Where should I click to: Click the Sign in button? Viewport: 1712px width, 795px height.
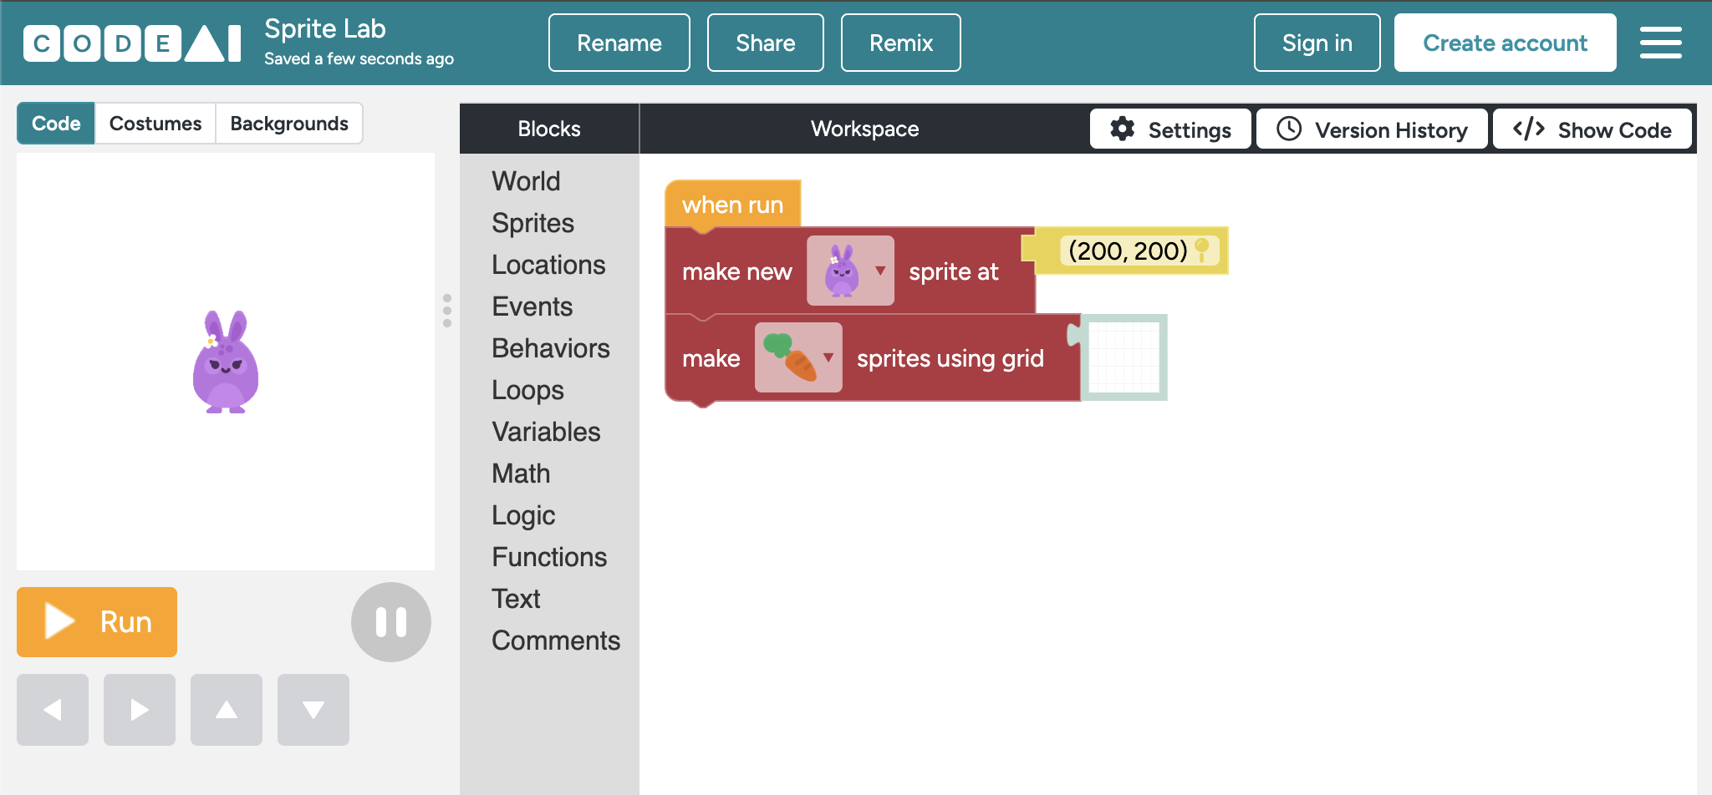click(x=1317, y=43)
